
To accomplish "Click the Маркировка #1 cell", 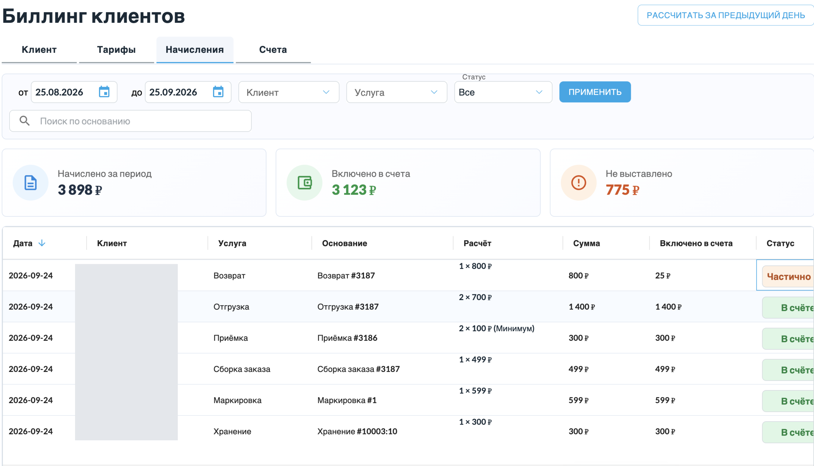I will coord(347,400).
